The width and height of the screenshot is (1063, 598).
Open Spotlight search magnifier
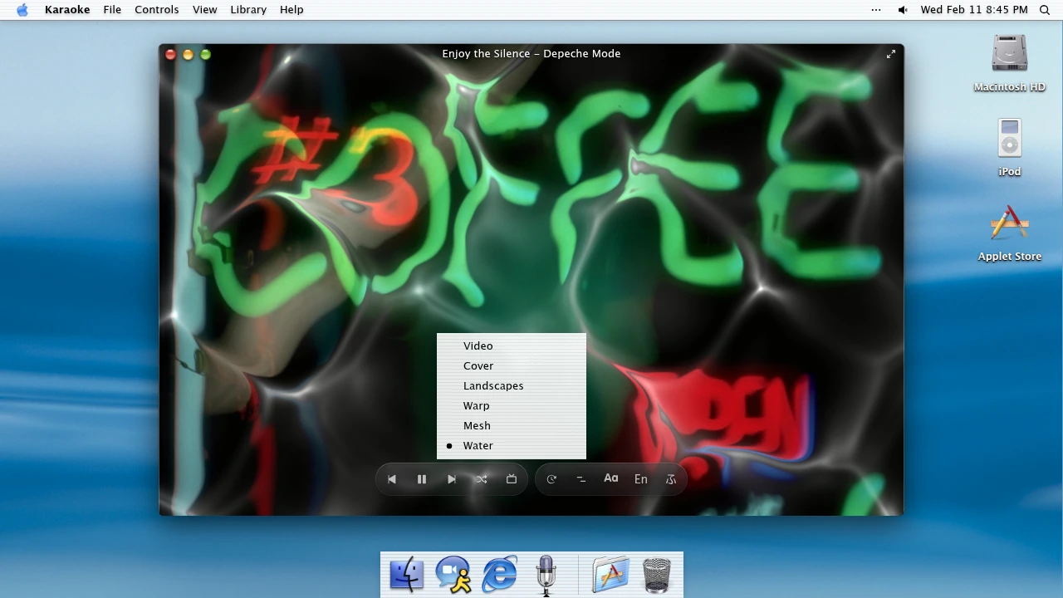[1045, 10]
